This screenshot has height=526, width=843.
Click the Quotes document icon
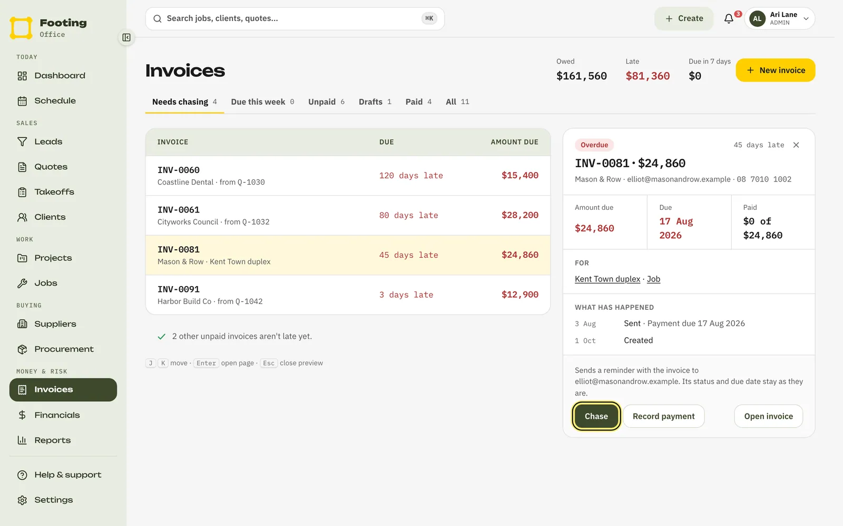tap(22, 167)
